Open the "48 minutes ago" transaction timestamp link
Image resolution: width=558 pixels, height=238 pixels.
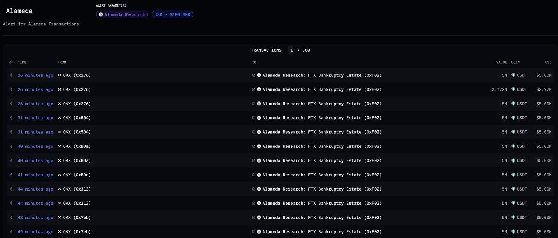tap(35, 218)
